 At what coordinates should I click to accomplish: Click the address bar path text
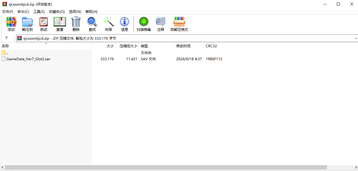click(x=70, y=38)
